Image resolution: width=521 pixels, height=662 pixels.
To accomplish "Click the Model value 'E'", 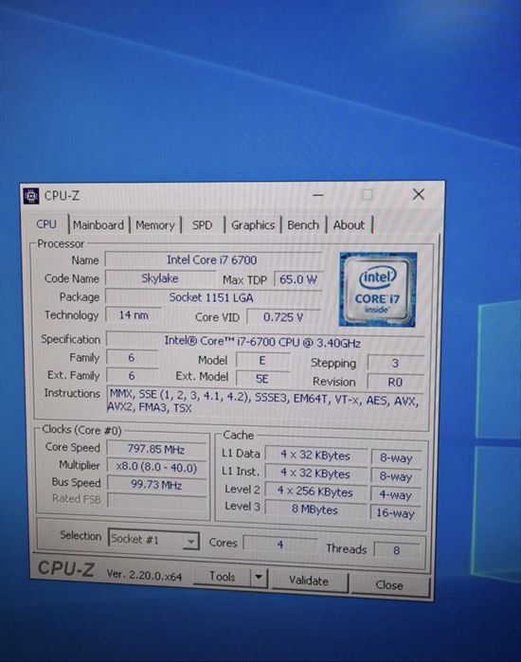I will 262,361.
